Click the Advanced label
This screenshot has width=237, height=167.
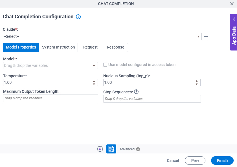127,149
